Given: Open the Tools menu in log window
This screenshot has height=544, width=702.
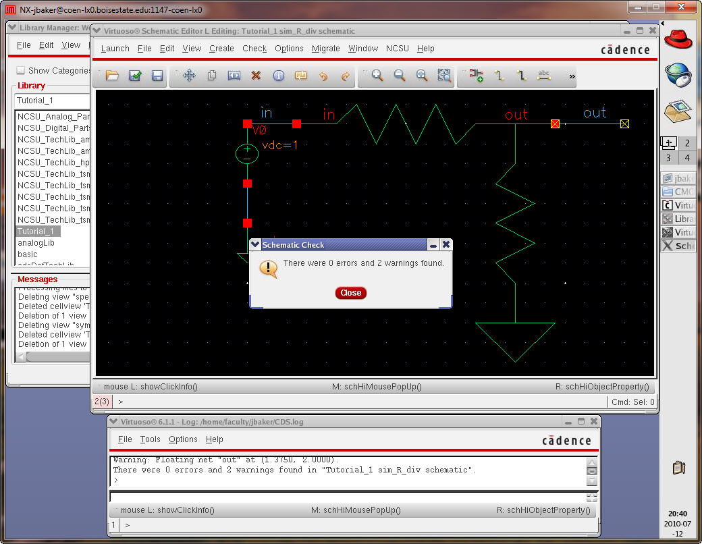Looking at the screenshot, I should click(150, 439).
